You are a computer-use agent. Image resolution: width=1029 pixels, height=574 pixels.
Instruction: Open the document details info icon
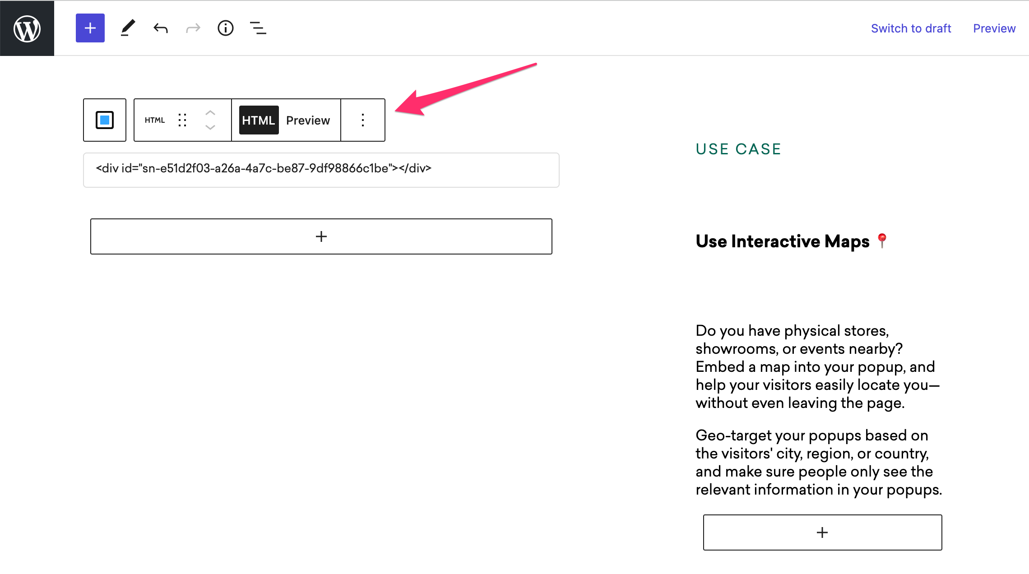[226, 28]
